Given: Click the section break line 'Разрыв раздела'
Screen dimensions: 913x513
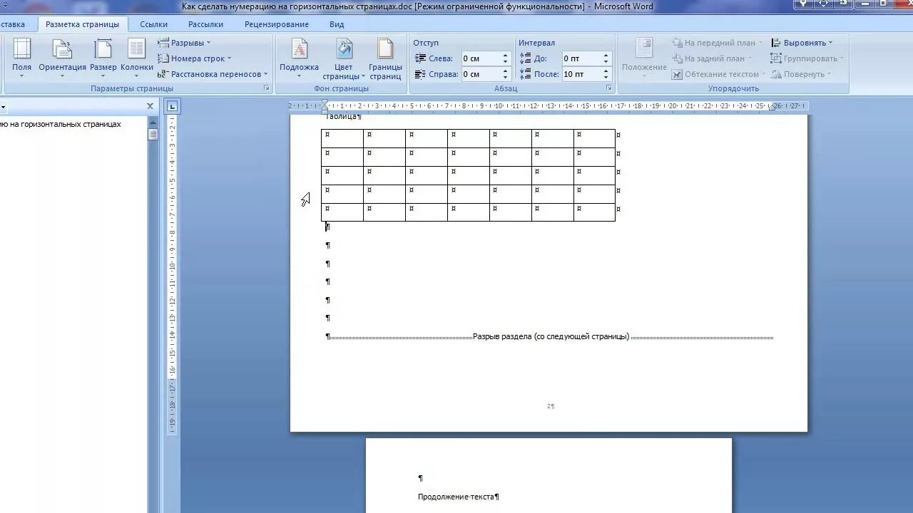Looking at the screenshot, I should coord(551,336).
